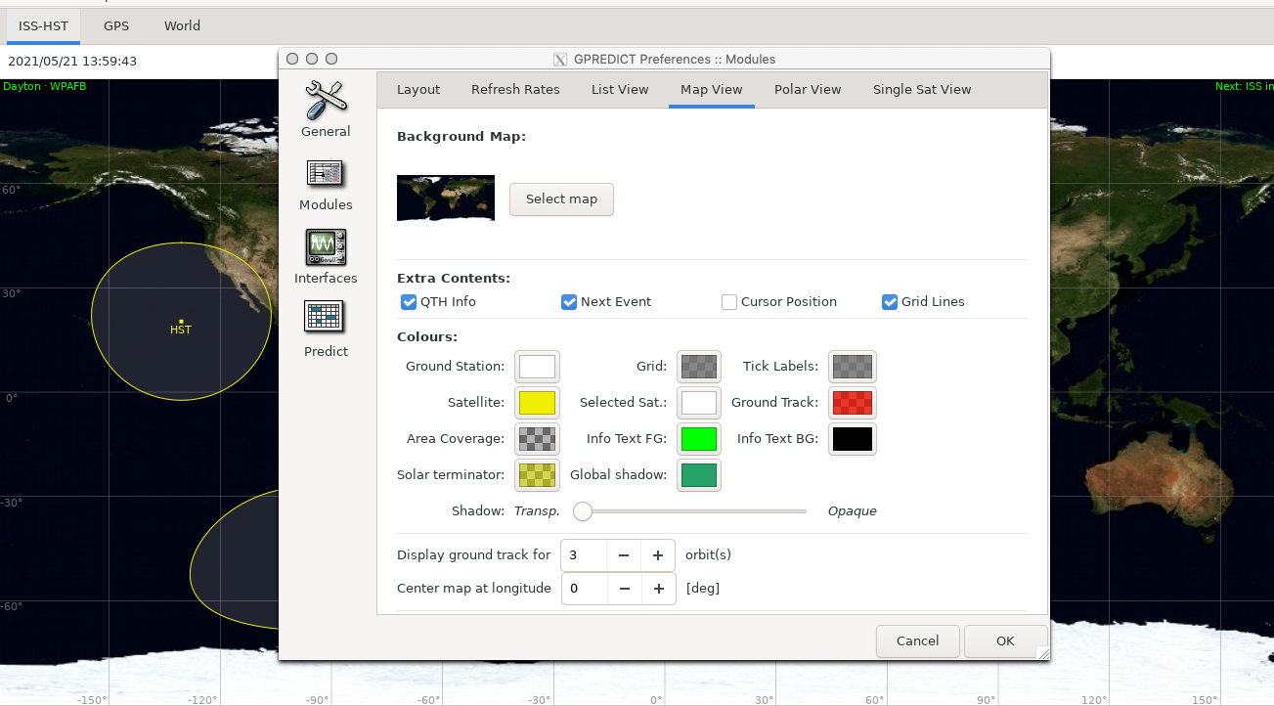Image resolution: width=1274 pixels, height=706 pixels.
Task: Open the General settings page
Action: (x=325, y=108)
